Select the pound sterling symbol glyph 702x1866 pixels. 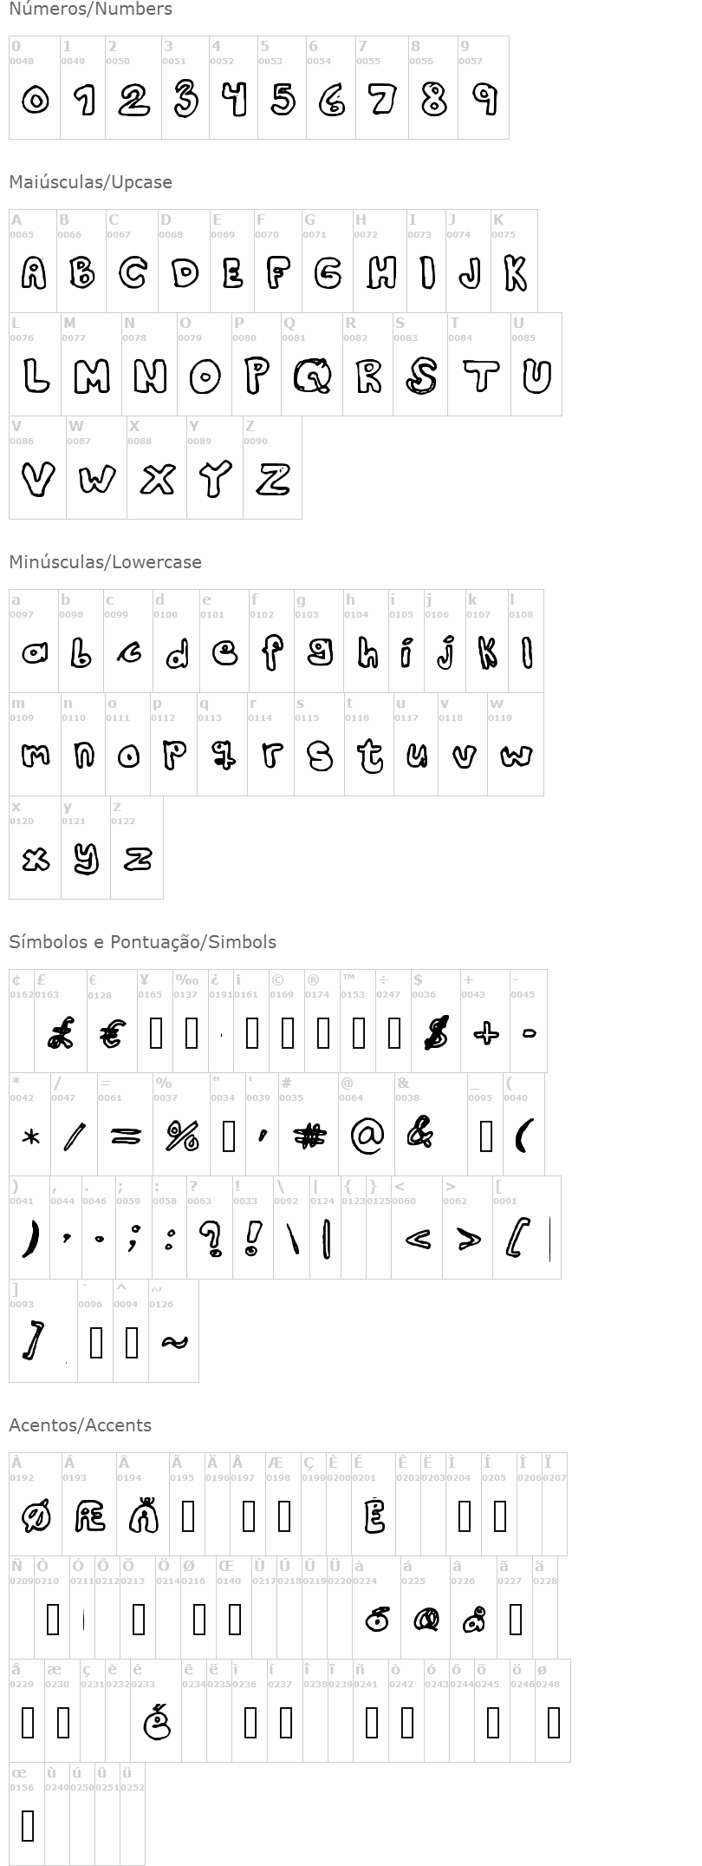60,1033
